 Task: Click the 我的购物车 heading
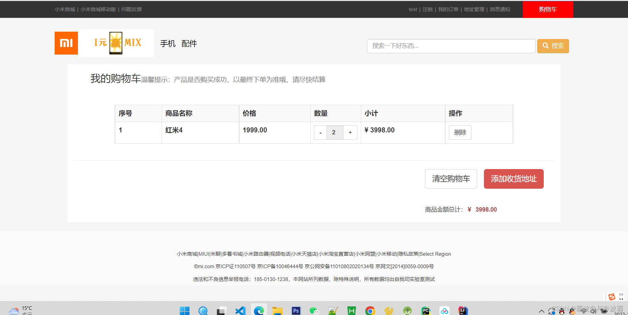click(115, 78)
